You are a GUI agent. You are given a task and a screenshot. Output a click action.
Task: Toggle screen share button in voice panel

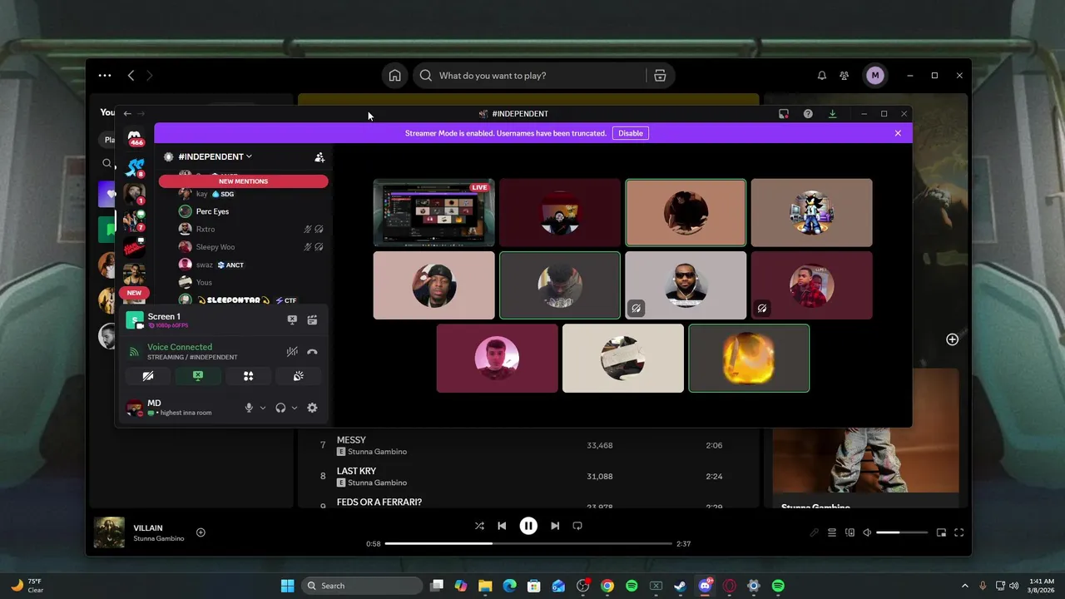[x=198, y=376]
